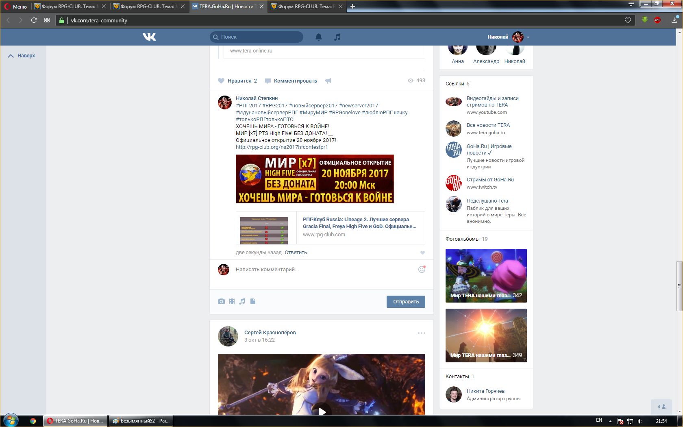The width and height of the screenshot is (683, 427).
Task: Open the photo album with 349 photos
Action: click(486, 335)
